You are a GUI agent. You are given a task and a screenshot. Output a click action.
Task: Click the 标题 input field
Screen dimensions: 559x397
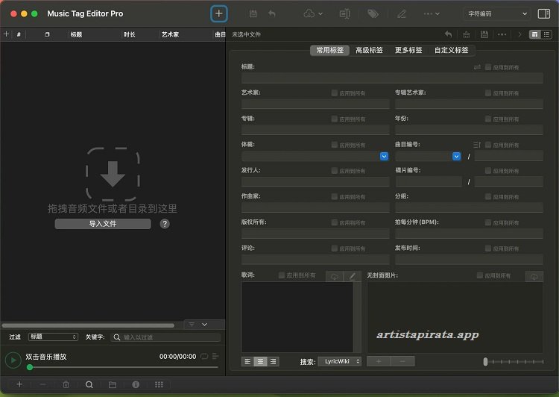point(392,78)
